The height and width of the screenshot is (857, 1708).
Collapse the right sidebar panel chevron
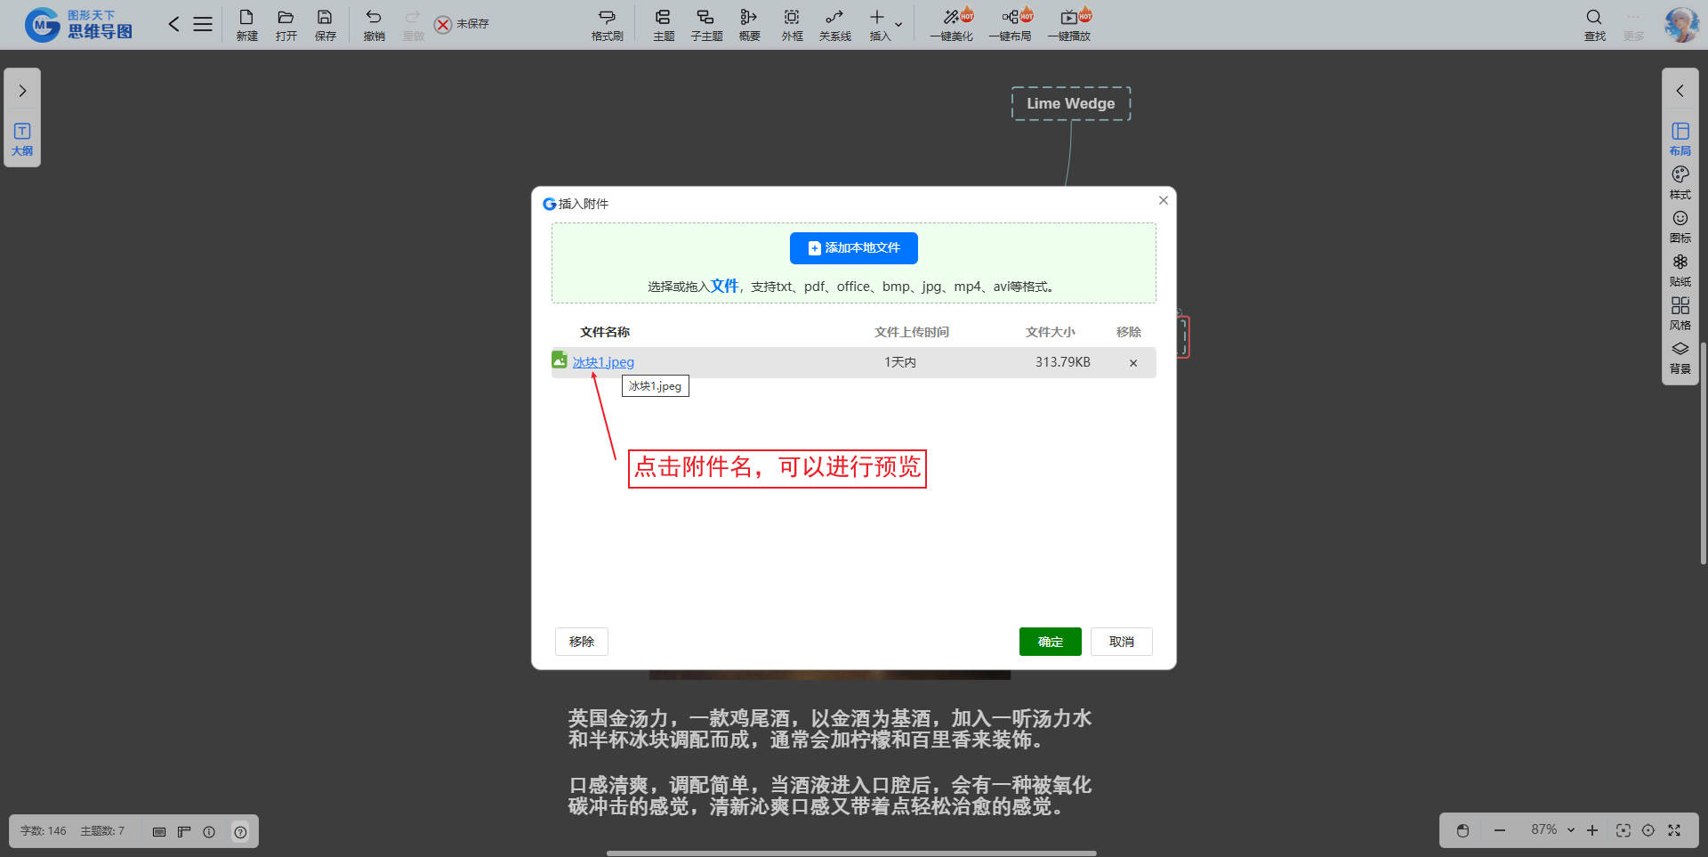[x=1680, y=91]
